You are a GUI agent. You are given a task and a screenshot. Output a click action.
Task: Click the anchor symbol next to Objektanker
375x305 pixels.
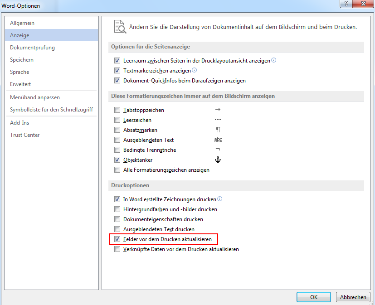click(218, 160)
